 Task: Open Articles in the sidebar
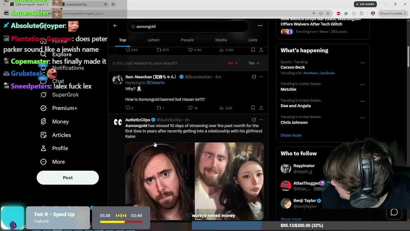(56, 135)
